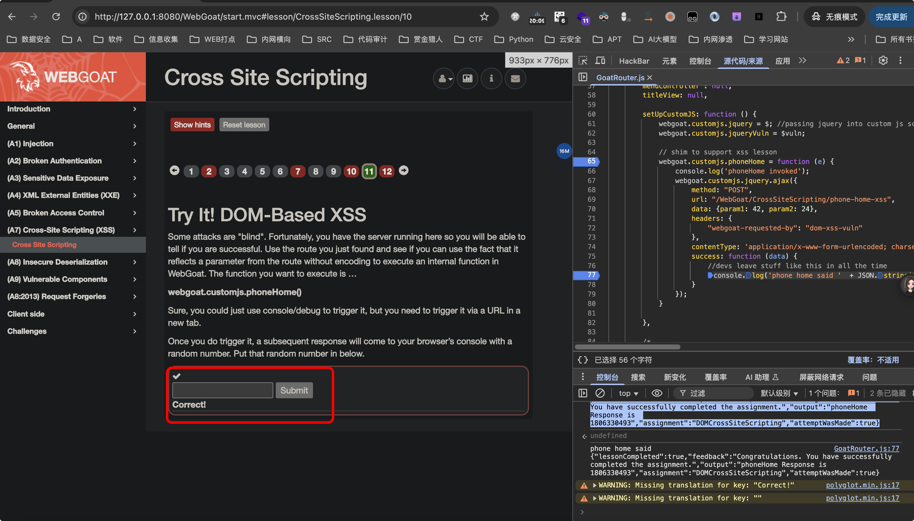Switch to the HackBar DevTools tab
The width and height of the screenshot is (914, 521).
[634, 61]
